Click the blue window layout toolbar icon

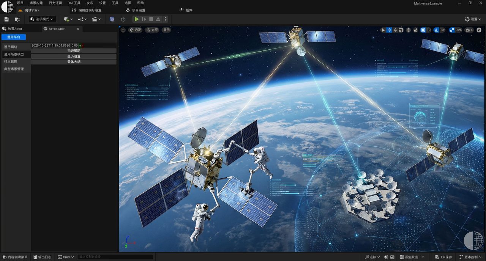[x=112, y=19]
